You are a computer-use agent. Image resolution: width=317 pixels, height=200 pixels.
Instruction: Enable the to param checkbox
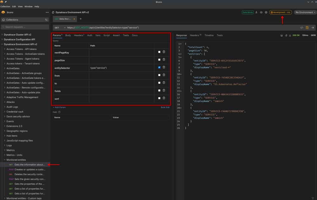click(159, 83)
